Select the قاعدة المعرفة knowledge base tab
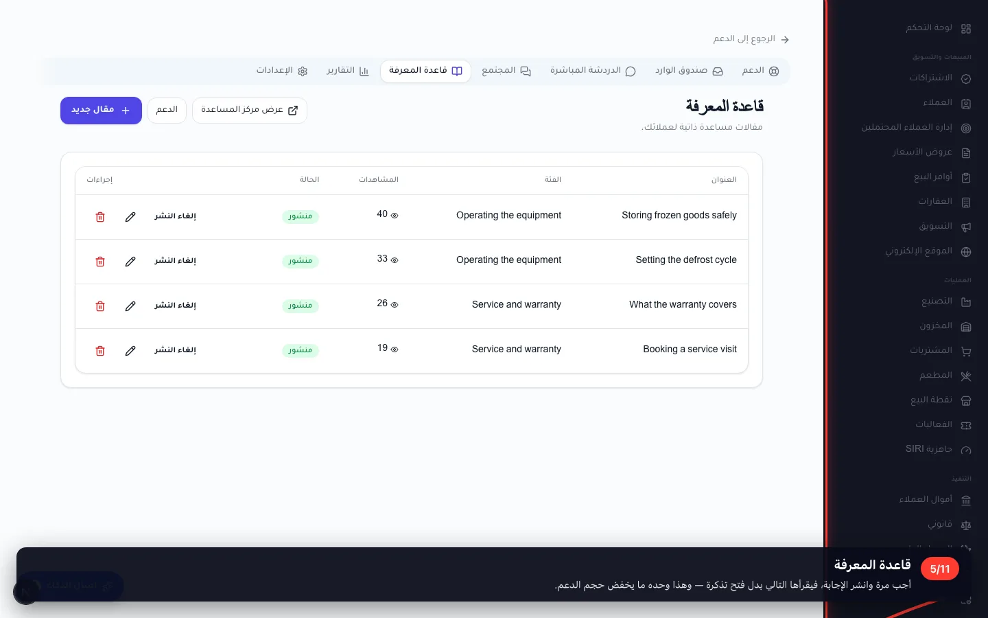This screenshot has width=988, height=618. (425, 71)
